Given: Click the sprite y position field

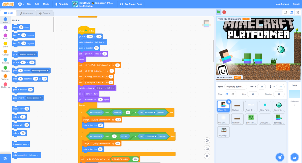Looking at the screenshot, I should 280,87.
